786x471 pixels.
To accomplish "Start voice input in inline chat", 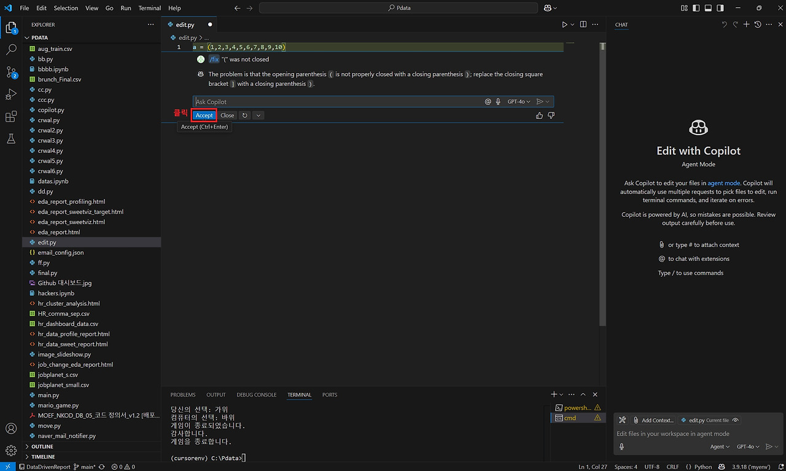I will tap(498, 101).
